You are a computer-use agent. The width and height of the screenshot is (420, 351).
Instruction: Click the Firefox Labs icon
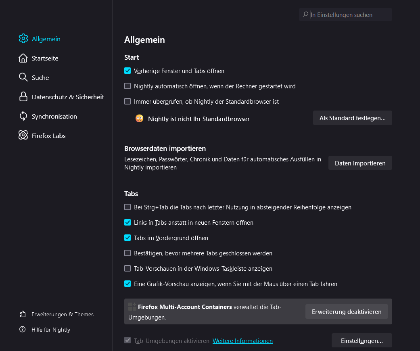point(23,136)
